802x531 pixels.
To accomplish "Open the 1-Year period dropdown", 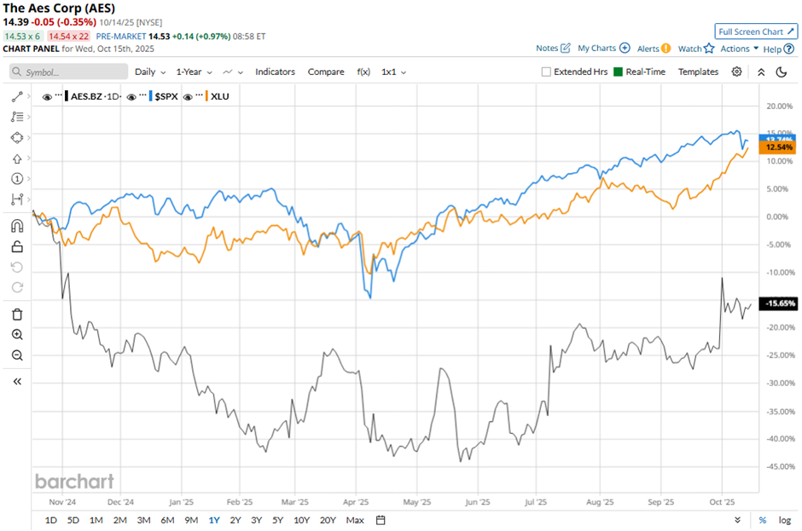I will tap(194, 72).
